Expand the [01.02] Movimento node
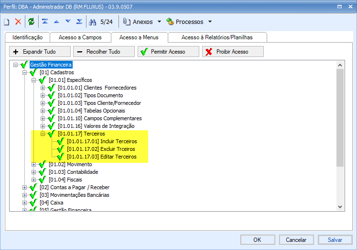Image resolution: width=357 pixels, height=250 pixels. (x=33, y=164)
